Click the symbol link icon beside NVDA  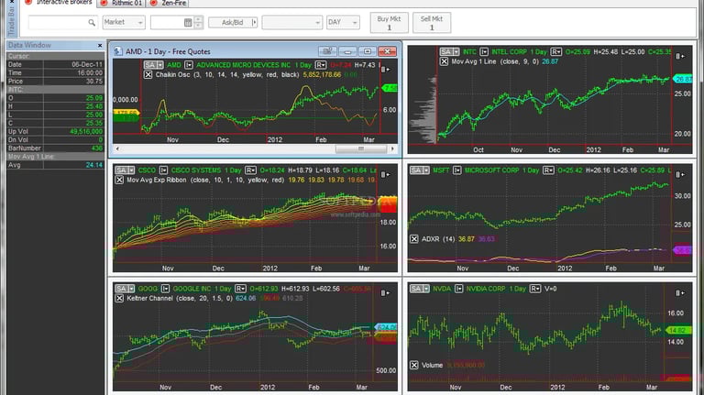(458, 289)
